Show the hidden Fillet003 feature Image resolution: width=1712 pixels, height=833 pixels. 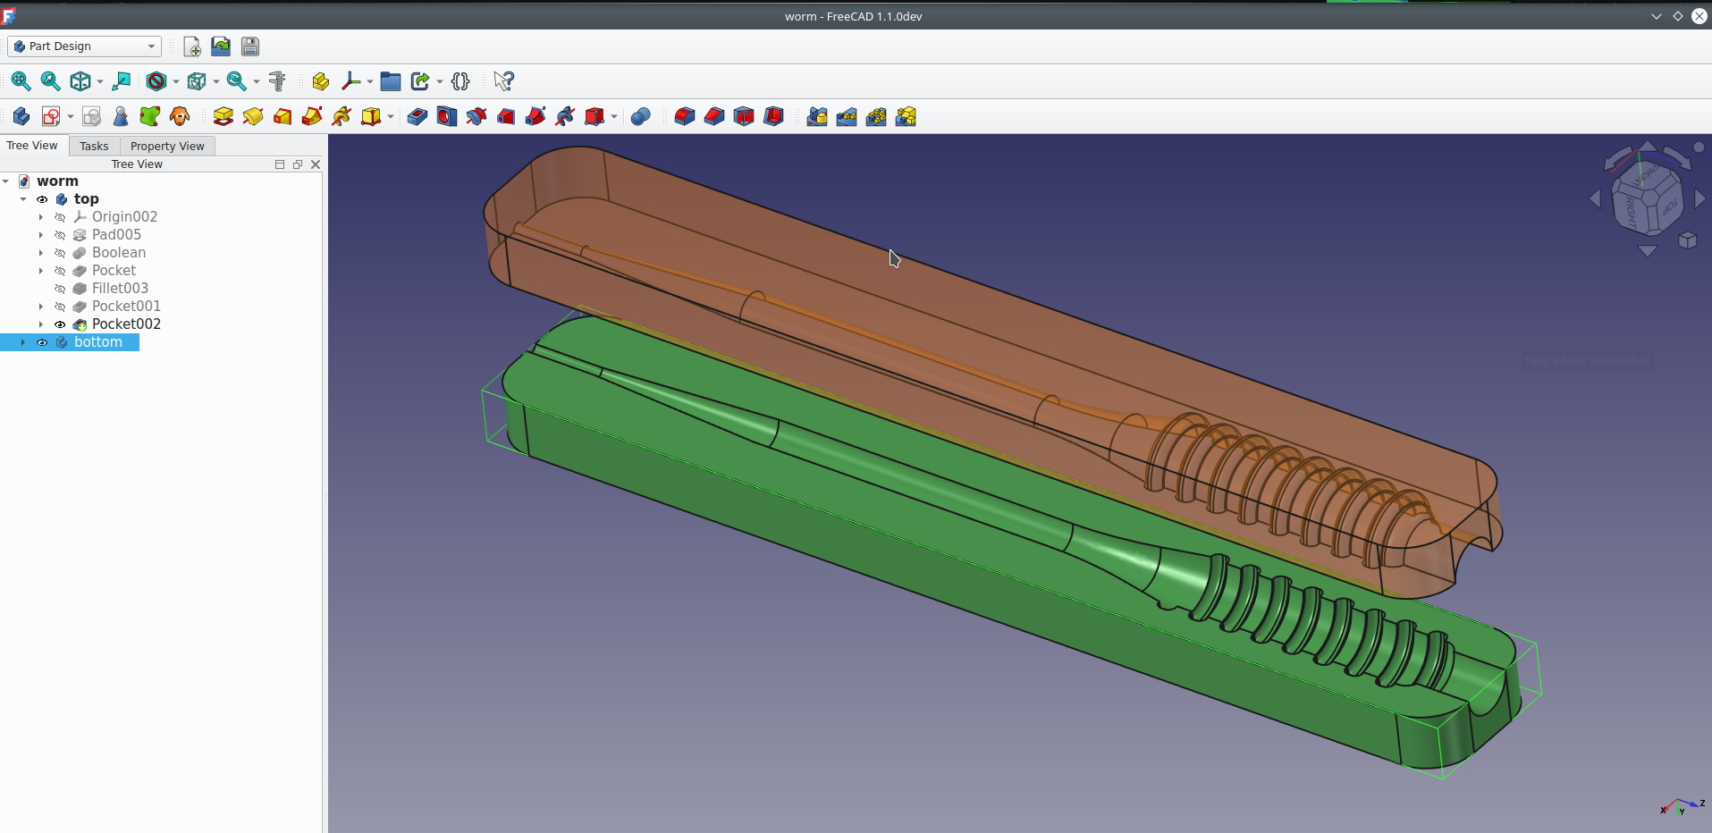click(x=60, y=289)
